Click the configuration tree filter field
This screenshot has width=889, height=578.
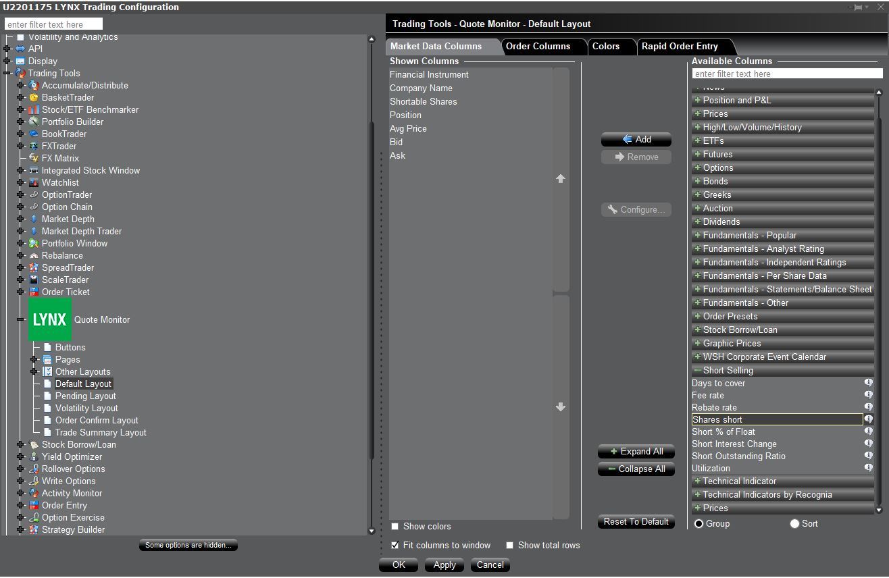coord(53,24)
